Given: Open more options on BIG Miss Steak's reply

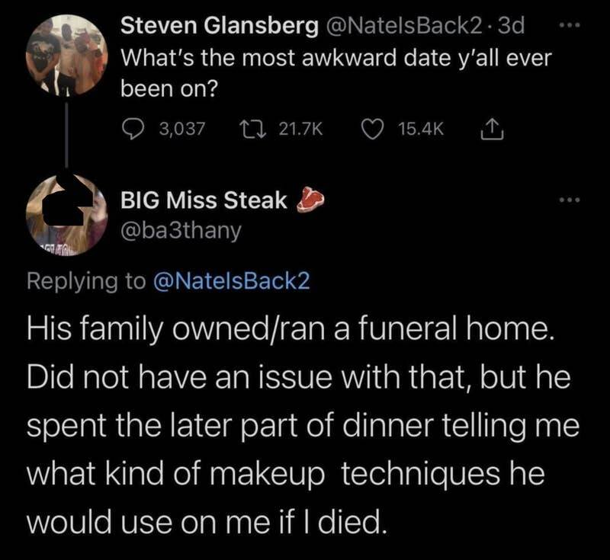Looking at the screenshot, I should click(567, 200).
